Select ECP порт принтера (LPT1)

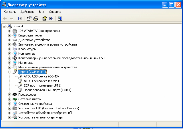coord(42,85)
